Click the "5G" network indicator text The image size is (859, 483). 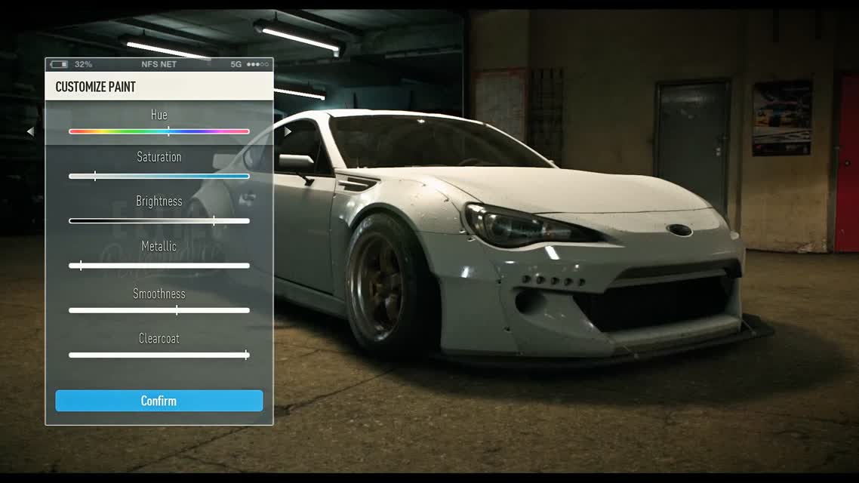click(236, 64)
